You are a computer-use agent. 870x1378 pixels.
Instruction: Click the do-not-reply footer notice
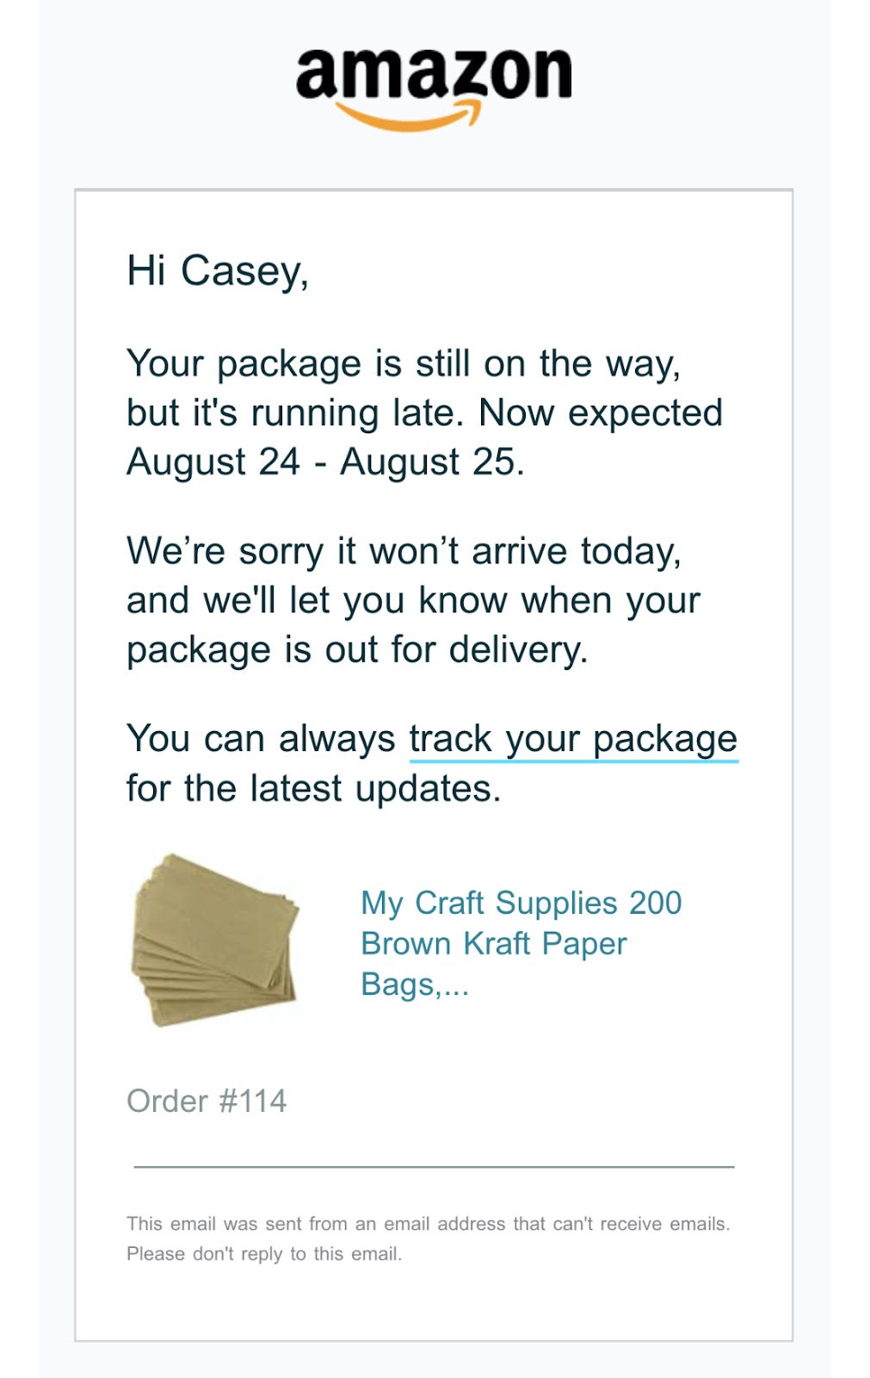coord(428,1238)
